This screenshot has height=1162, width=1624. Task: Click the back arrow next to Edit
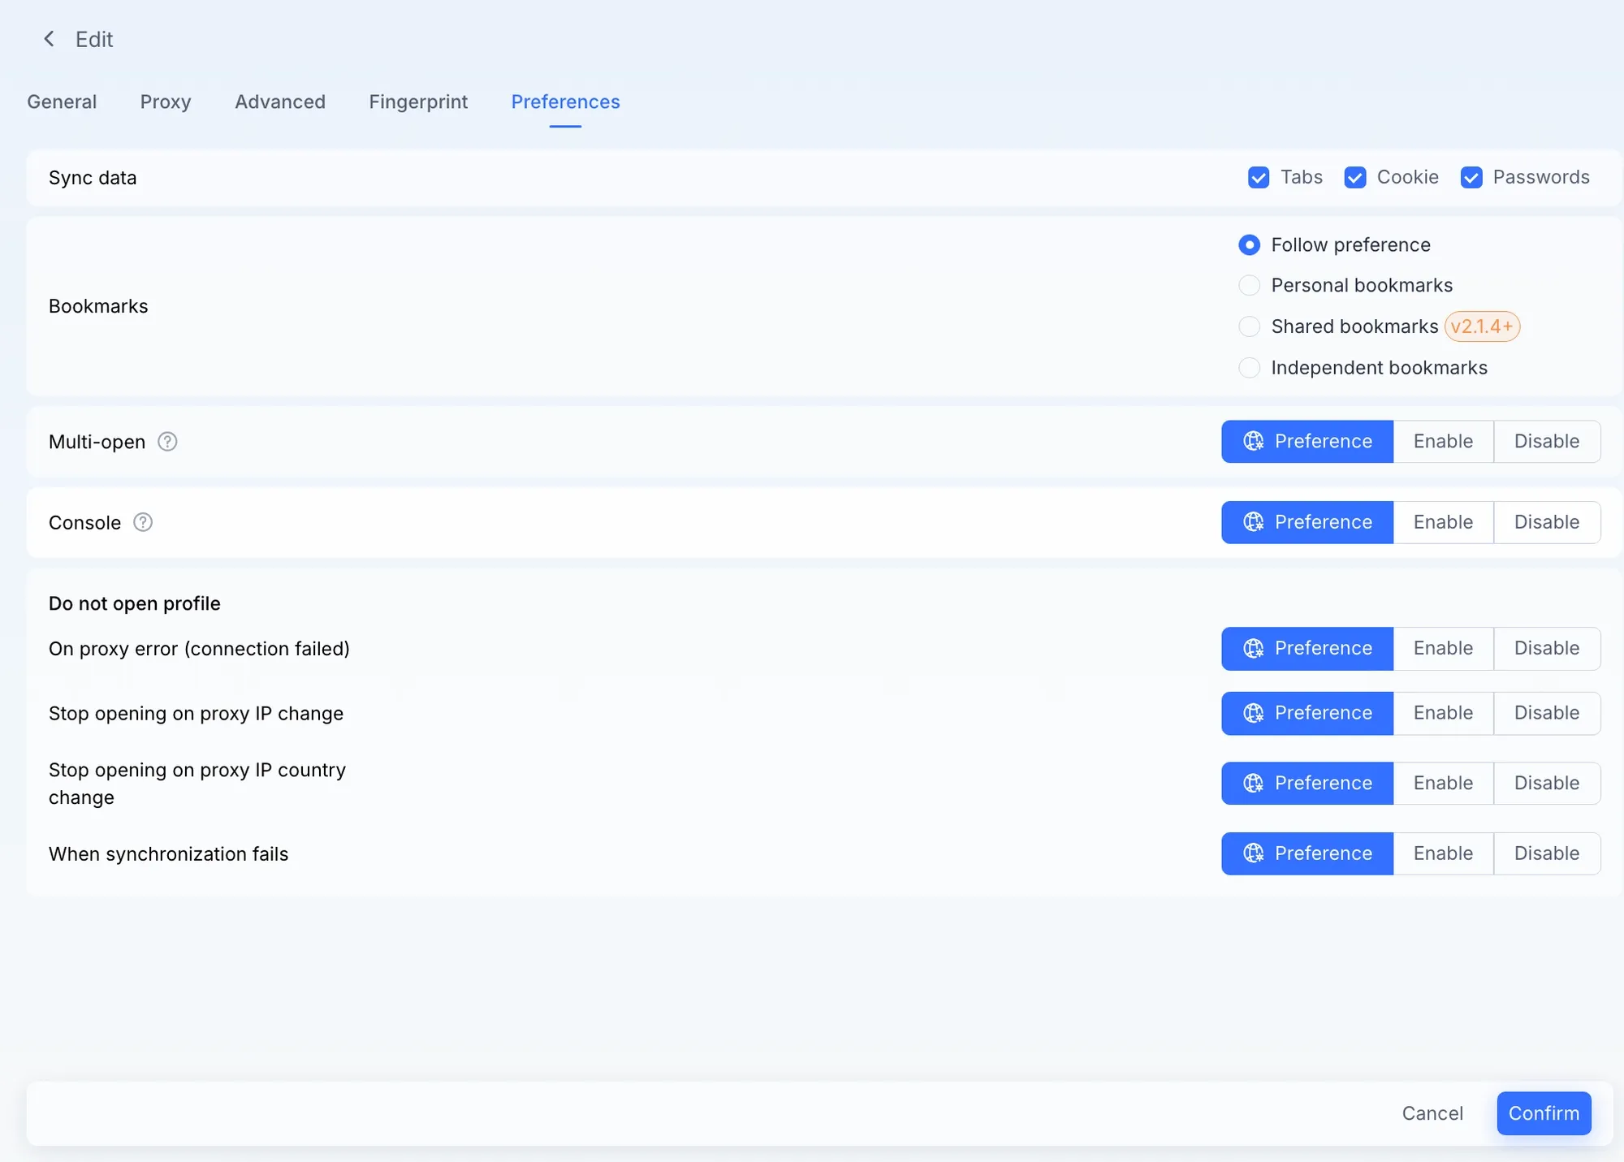(x=50, y=39)
